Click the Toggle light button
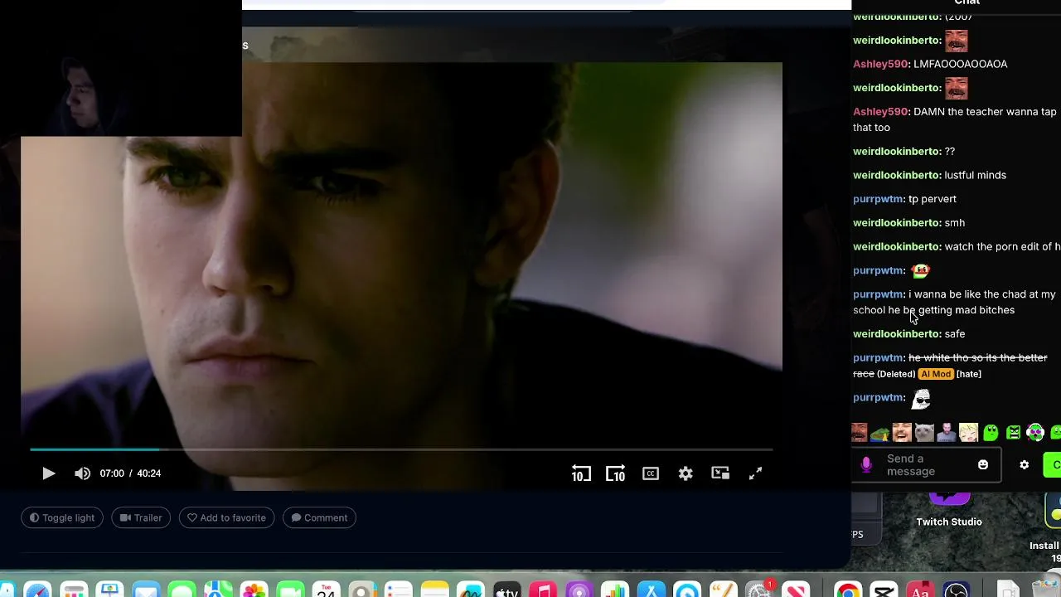 [x=62, y=517]
